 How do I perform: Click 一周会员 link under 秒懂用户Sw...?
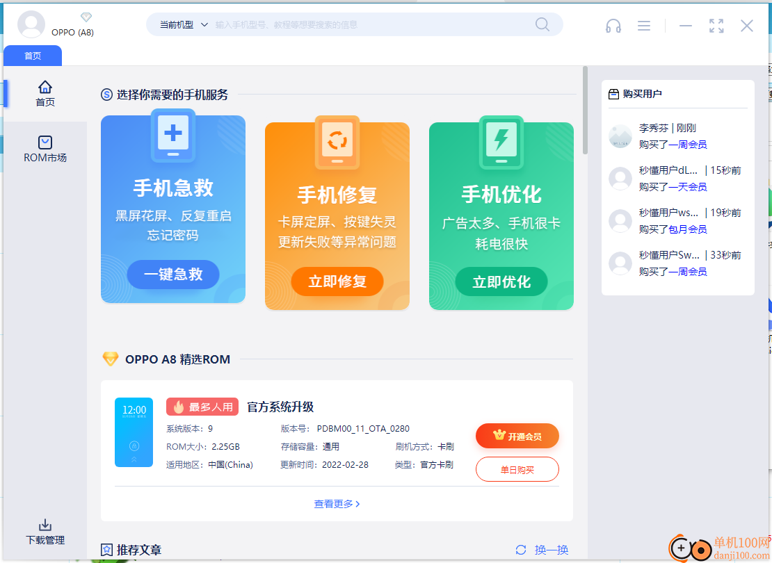pyautogui.click(x=687, y=272)
